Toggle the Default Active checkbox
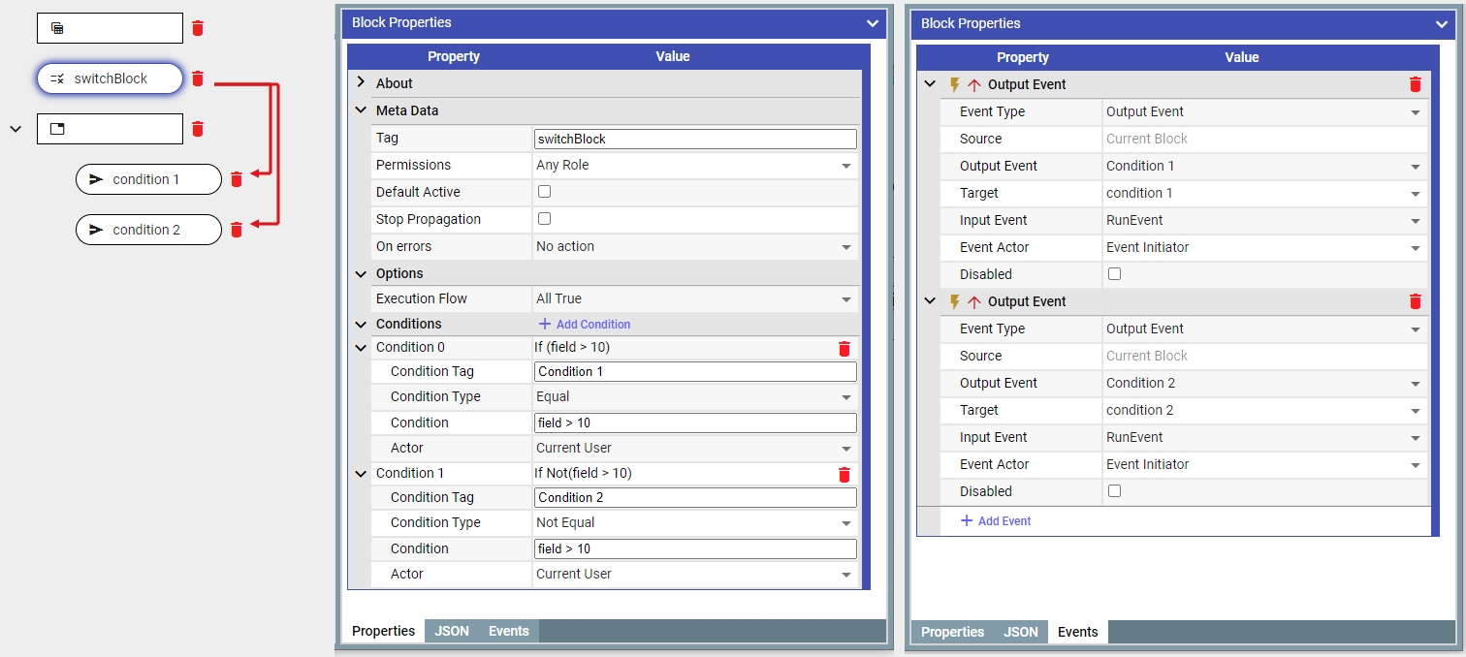 point(544,192)
